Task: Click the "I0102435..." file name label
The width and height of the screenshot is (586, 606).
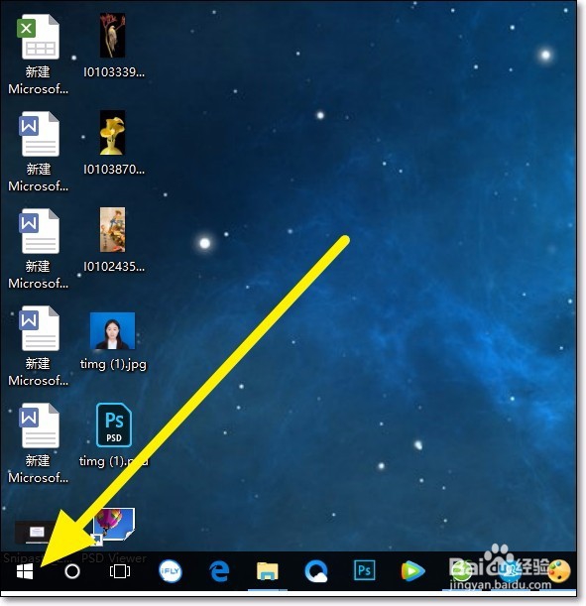Action: [114, 266]
